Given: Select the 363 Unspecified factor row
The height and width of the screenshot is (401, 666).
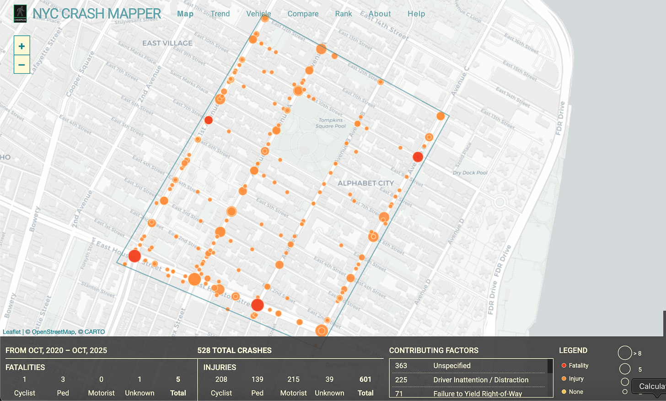Looking at the screenshot, I should [468, 366].
